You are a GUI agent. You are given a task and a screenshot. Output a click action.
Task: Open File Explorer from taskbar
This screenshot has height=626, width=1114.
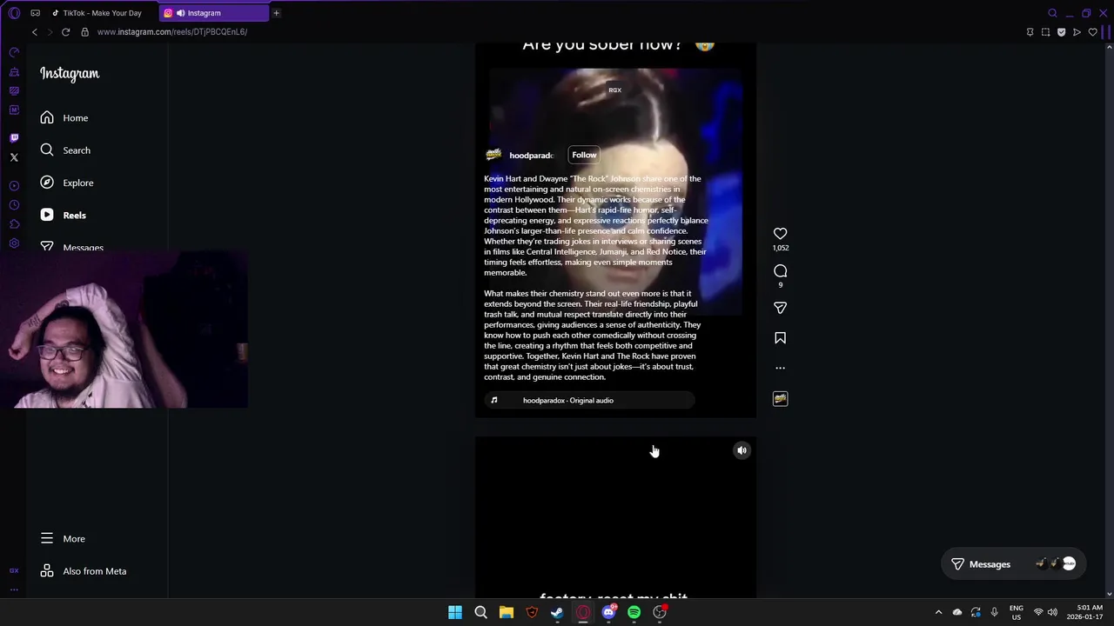click(506, 613)
